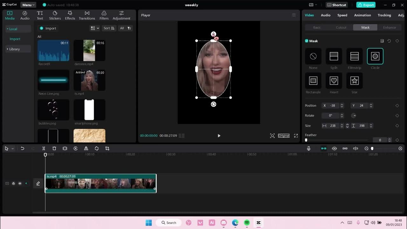Toggle clip linkage icon

pyautogui.click(x=345, y=149)
